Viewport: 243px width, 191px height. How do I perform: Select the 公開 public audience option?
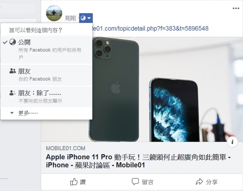[46, 50]
